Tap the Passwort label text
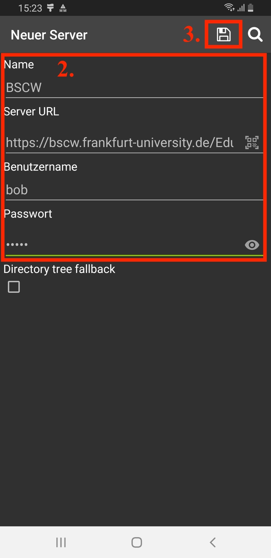The width and height of the screenshot is (271, 558). pos(28,214)
